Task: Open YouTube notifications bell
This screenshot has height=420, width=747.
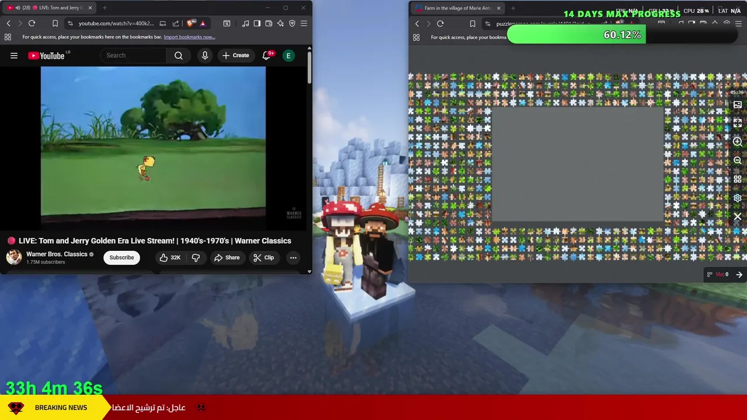Action: click(267, 55)
